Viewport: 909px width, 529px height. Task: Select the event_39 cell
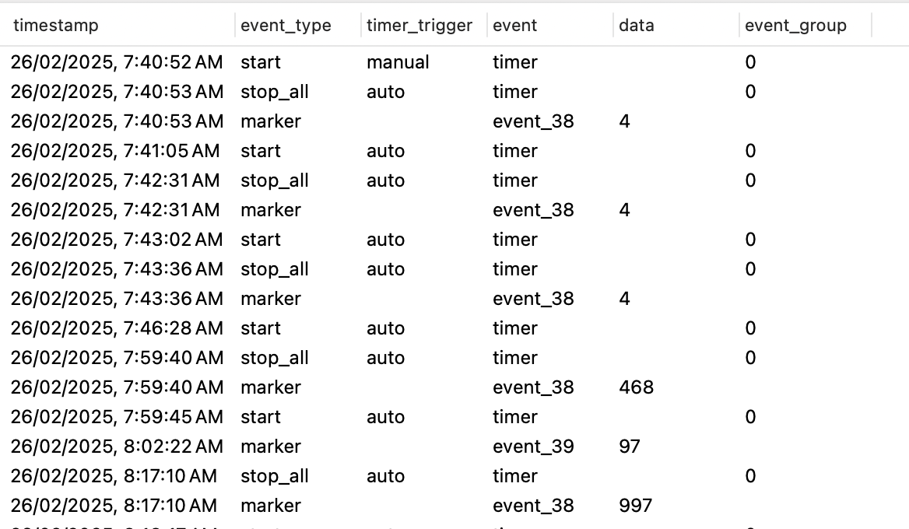tap(533, 446)
